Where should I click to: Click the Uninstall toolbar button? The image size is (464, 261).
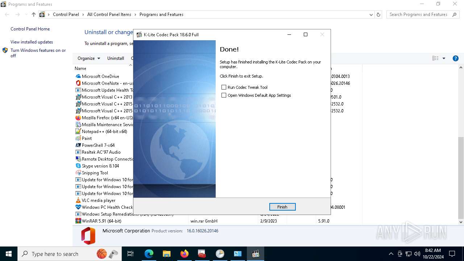point(116,58)
